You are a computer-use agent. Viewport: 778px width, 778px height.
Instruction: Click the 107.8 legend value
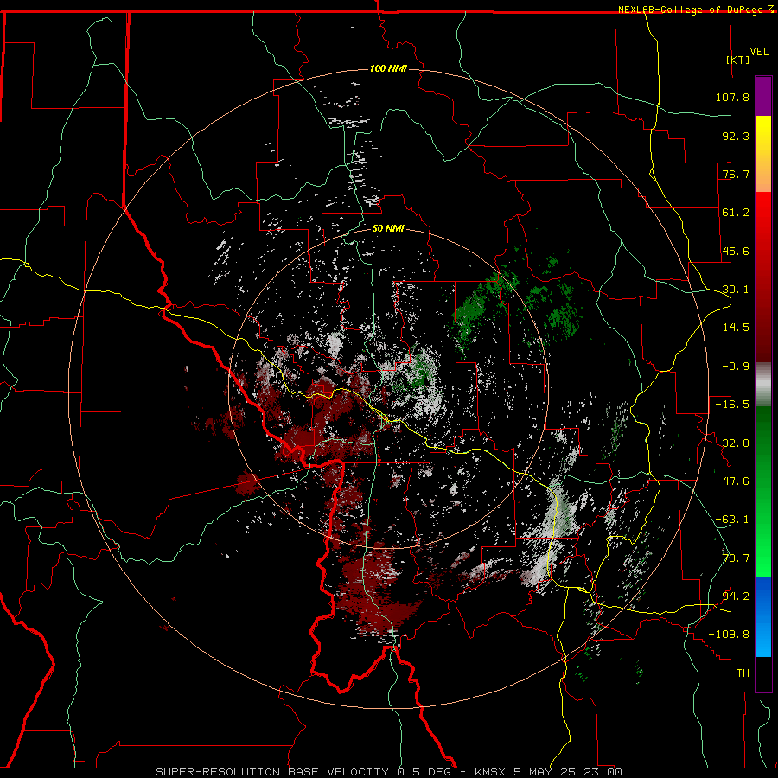[x=732, y=97]
